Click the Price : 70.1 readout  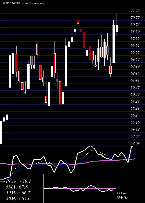[x=18, y=181]
